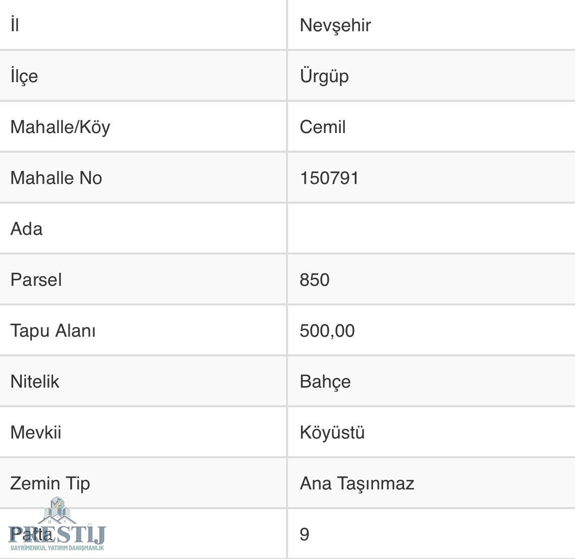
Task: Click the Gayrimenkul Yatırım Danışmanlık caption
Action: click(x=57, y=548)
